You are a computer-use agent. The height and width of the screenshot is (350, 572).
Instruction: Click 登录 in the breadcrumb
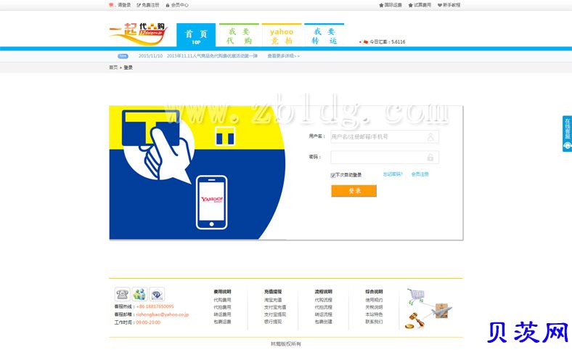(128, 68)
